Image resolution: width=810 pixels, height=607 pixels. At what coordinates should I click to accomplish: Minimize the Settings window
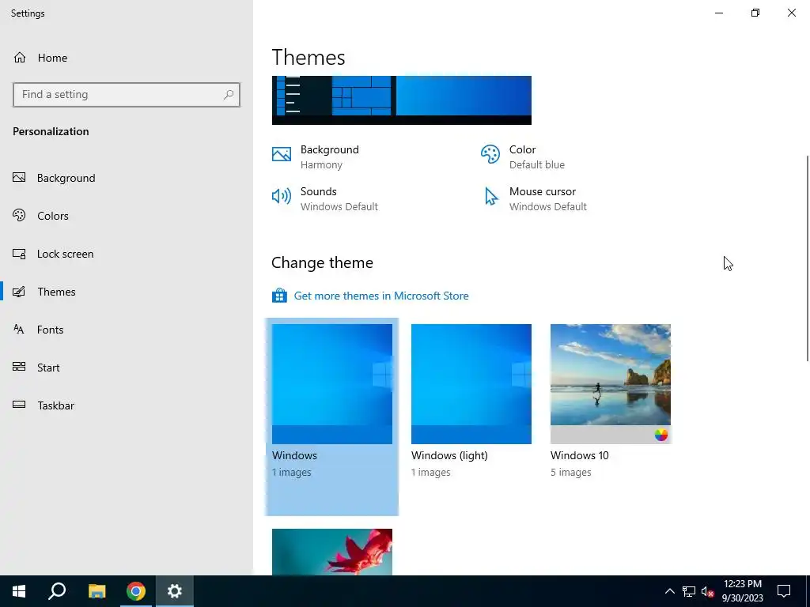coord(719,13)
